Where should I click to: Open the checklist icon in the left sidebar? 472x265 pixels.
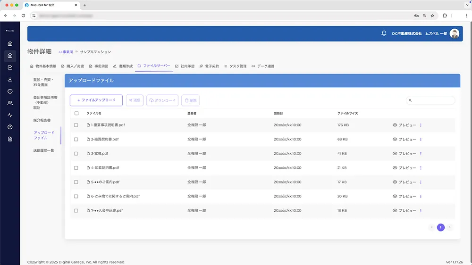[10, 67]
